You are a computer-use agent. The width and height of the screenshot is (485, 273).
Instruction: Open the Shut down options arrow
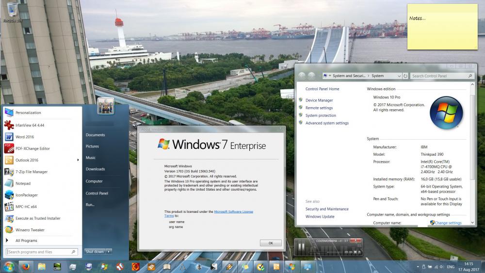(x=109, y=252)
